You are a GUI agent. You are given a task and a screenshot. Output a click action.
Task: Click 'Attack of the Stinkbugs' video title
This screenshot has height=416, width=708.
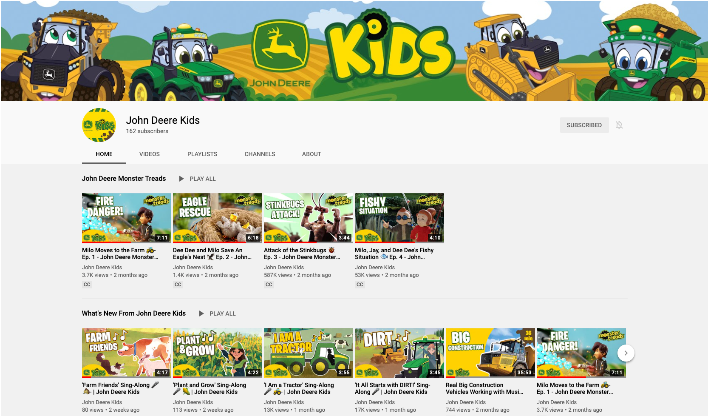302,254
